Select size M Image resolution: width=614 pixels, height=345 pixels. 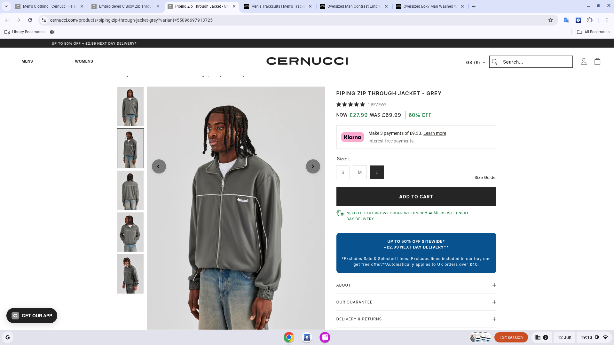click(360, 172)
